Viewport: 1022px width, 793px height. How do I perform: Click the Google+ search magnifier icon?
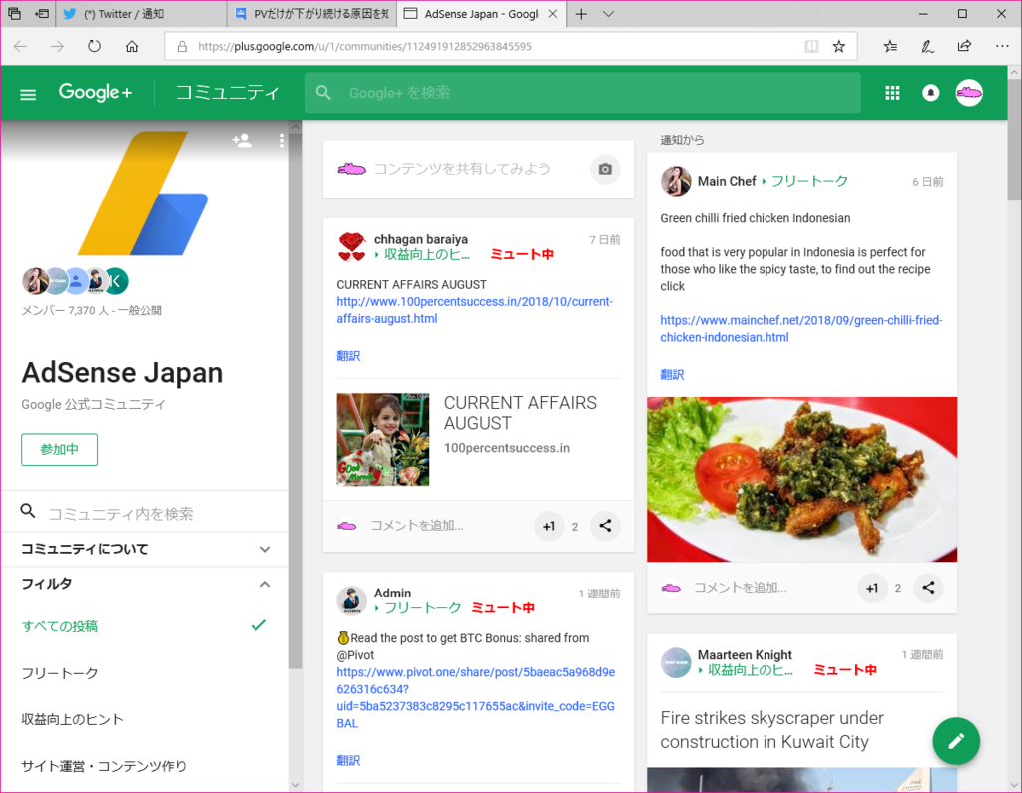point(323,93)
